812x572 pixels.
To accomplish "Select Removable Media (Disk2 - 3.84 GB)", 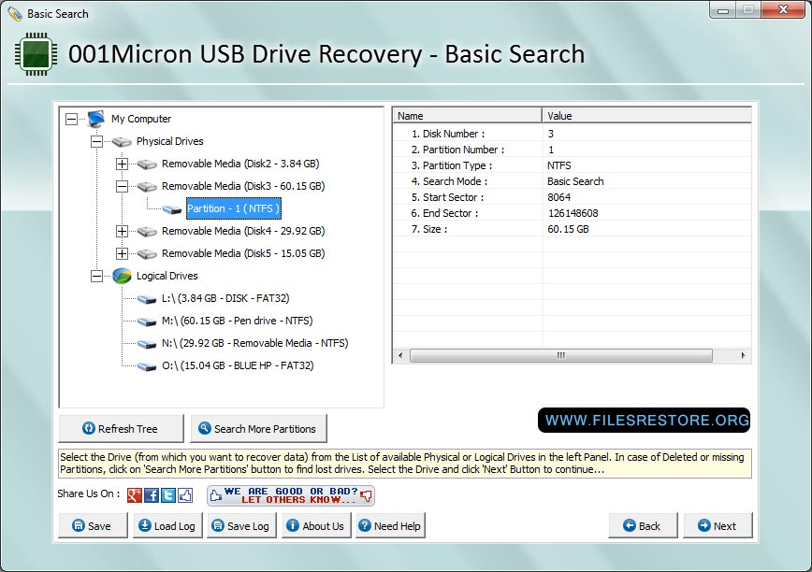I will coord(240,164).
